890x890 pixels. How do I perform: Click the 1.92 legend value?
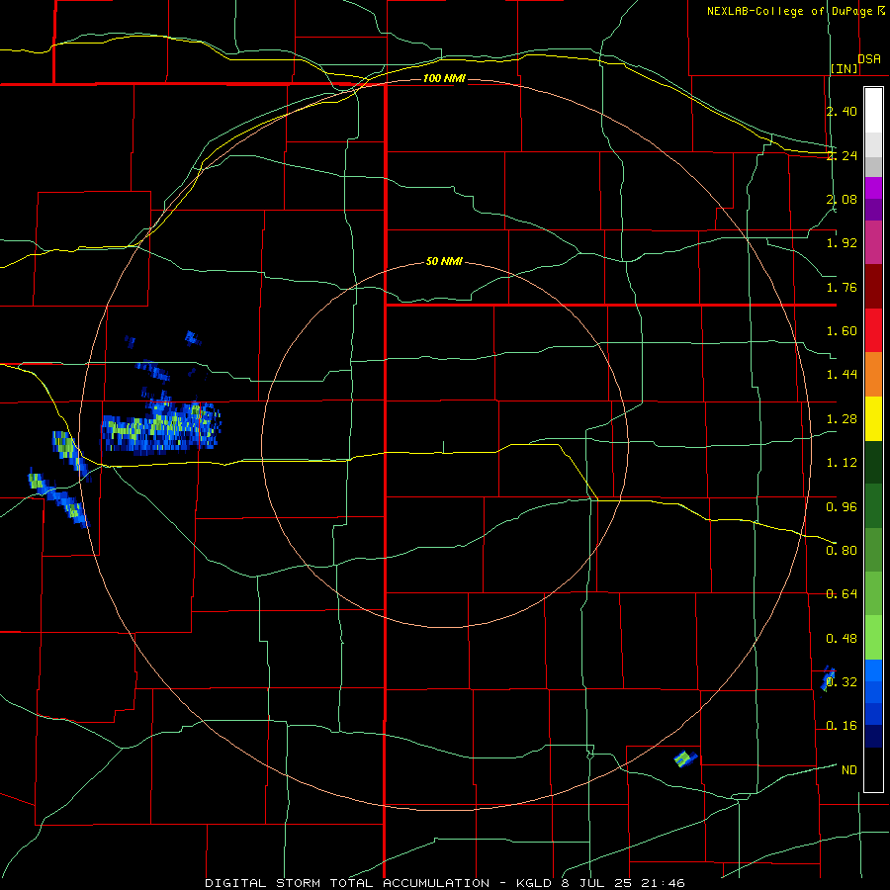point(842,243)
